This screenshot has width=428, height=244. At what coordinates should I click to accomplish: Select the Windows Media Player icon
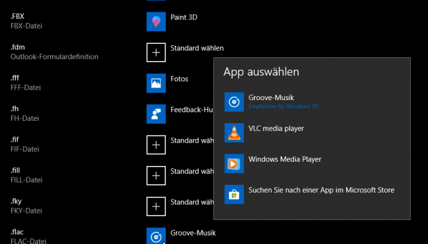click(x=234, y=163)
